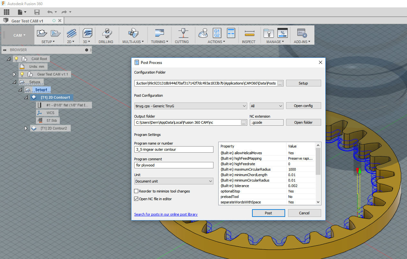Open the Unit Document unit dropdown

(174, 181)
